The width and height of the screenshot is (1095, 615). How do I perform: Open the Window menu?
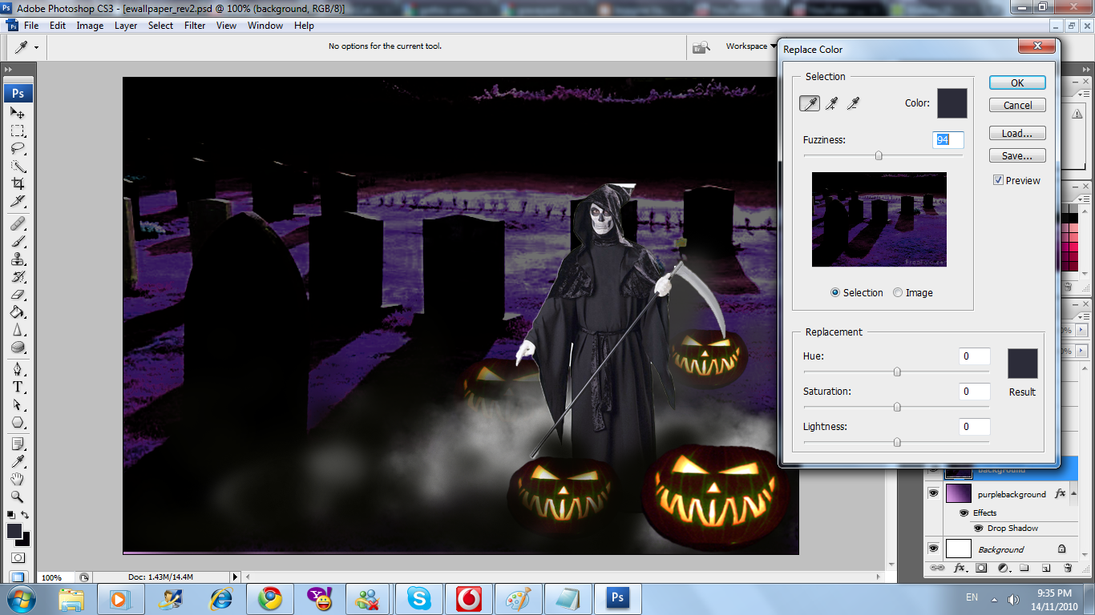(x=265, y=26)
